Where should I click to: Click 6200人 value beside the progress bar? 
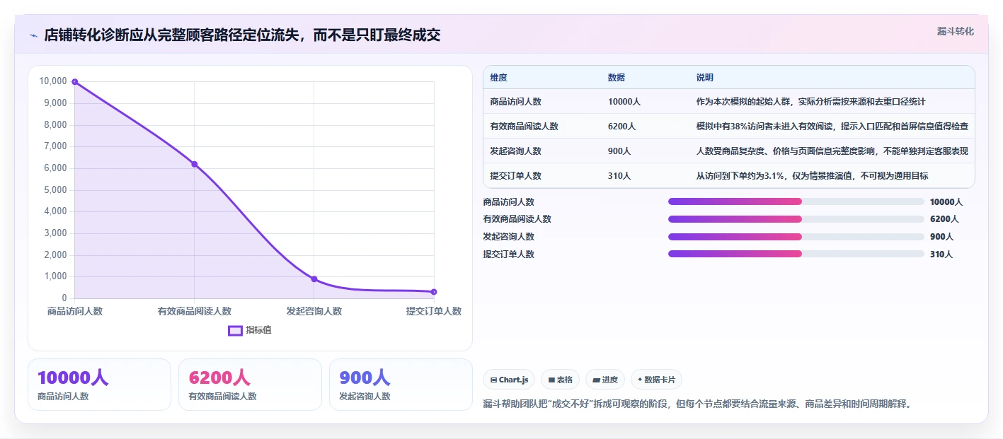944,219
